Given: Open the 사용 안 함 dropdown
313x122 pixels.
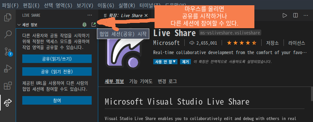Looking at the screenshot, I should pyautogui.click(x=165, y=62).
